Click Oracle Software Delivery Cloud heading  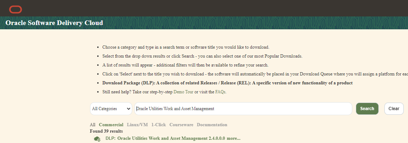click(x=54, y=23)
